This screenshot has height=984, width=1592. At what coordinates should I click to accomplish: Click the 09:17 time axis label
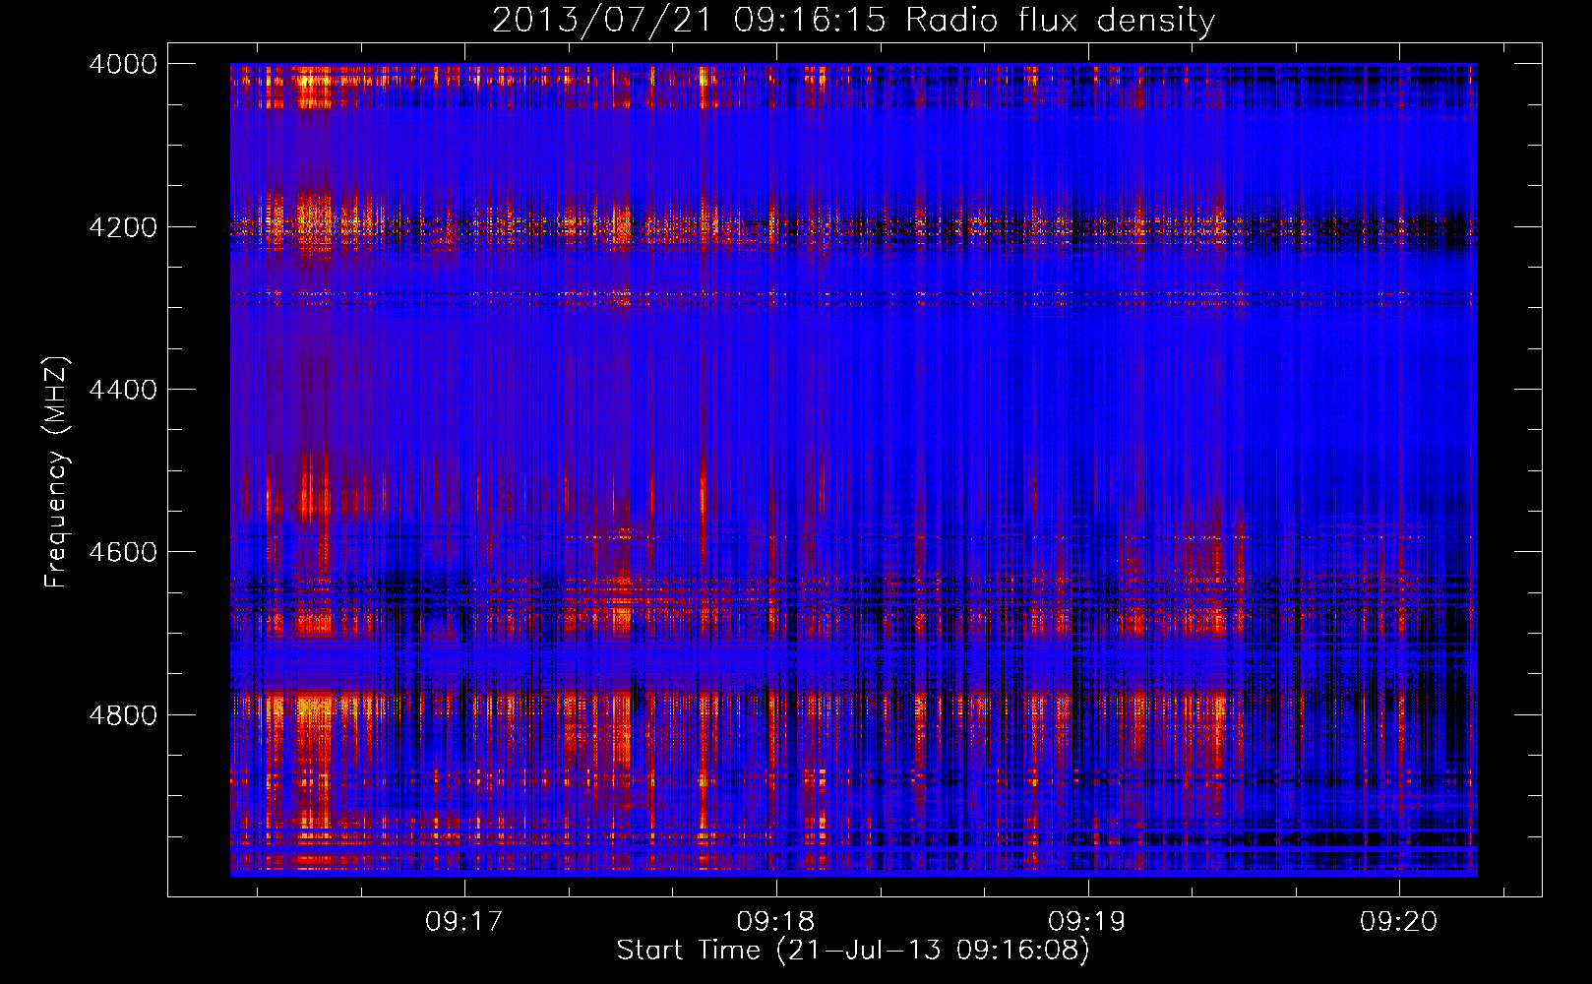coord(464,922)
